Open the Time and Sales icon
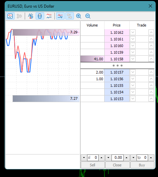158x177 pixels. pyautogui.click(x=19, y=16)
